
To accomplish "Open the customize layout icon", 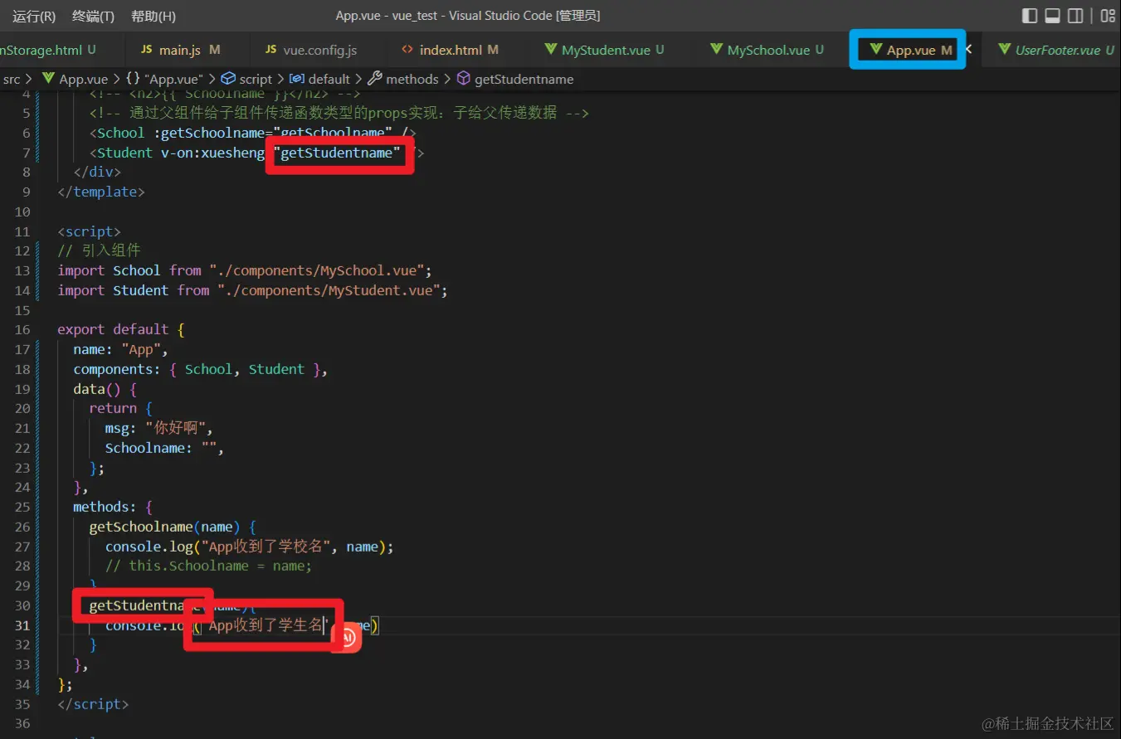I will 1108,16.
